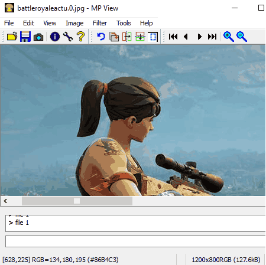Click the empty command input field

click(135, 241)
